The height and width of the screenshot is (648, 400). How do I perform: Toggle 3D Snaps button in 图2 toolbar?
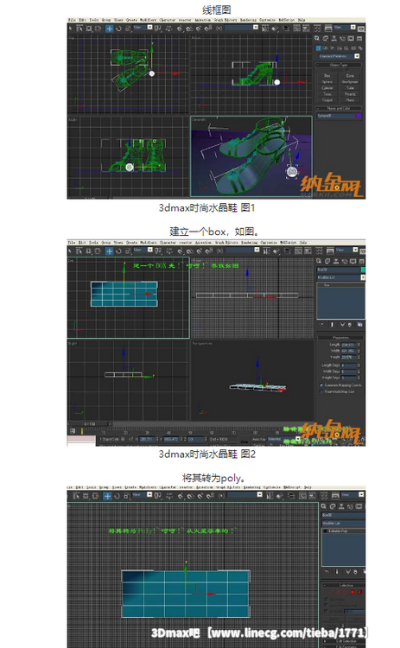[181, 251]
